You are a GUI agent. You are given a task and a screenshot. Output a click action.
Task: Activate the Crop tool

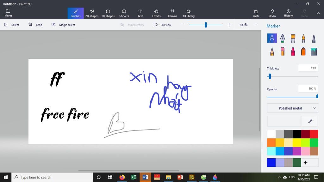(35, 25)
